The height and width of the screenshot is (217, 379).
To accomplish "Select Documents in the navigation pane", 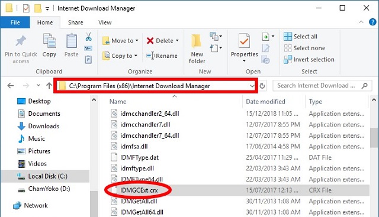I will (38, 114).
